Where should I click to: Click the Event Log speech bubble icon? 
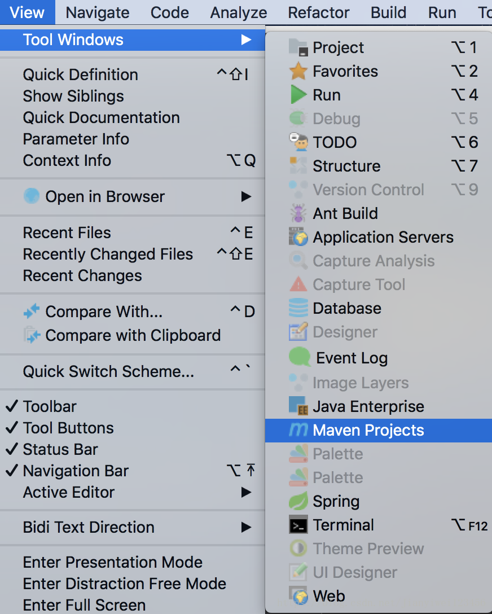pyautogui.click(x=300, y=356)
